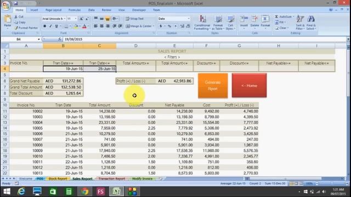The height and width of the screenshot is (197, 351).
Task: Click the Orientation text rotation icon
Action: coord(115,19)
